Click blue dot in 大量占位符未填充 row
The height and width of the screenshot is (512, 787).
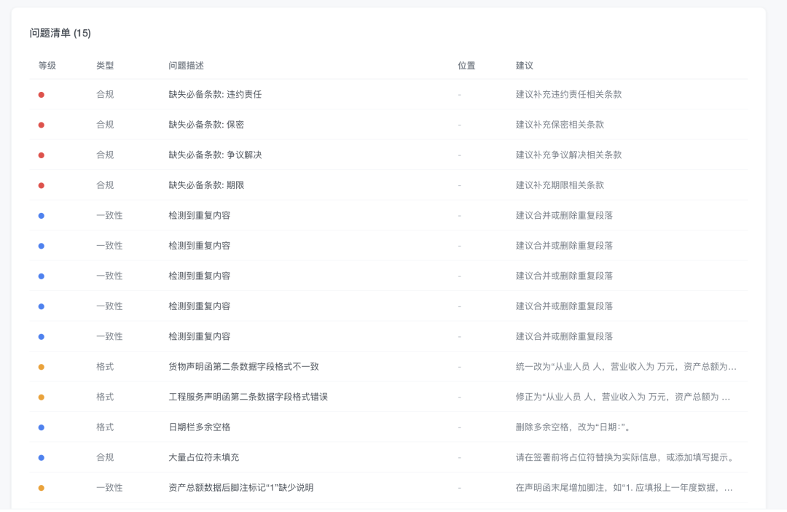pyautogui.click(x=42, y=457)
